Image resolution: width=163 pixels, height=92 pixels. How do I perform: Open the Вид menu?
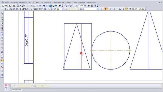point(30,2)
